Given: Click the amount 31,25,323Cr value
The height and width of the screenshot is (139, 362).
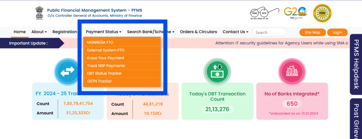Looking at the screenshot, I should coord(78,113).
